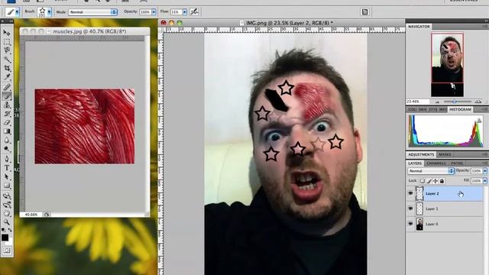Select the Brush tool in toolbox
Image resolution: width=489 pixels, height=275 pixels.
pyautogui.click(x=7, y=96)
